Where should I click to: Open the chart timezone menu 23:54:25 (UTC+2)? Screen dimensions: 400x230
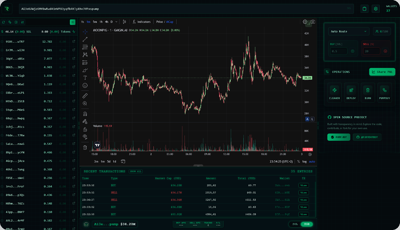pos(281,161)
